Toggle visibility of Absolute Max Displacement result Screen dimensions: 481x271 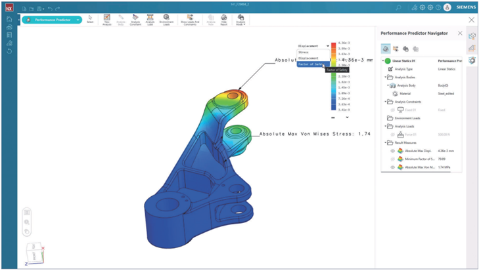393,150
